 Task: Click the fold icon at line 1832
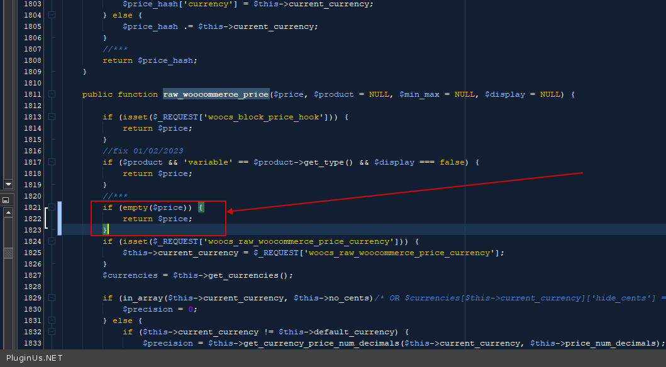[52, 332]
